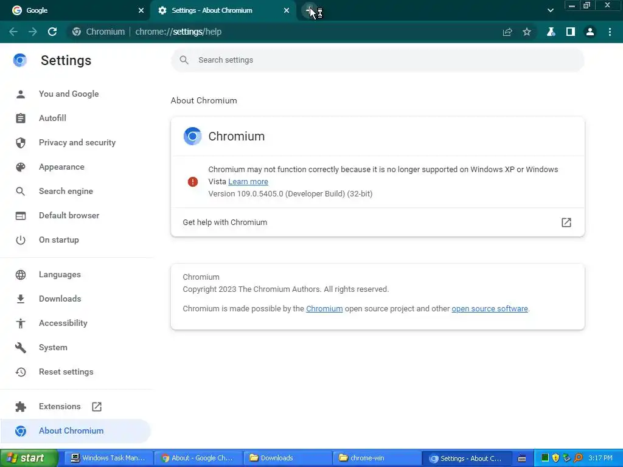
Task: Click the Default browser window icon
Action: pos(21,216)
